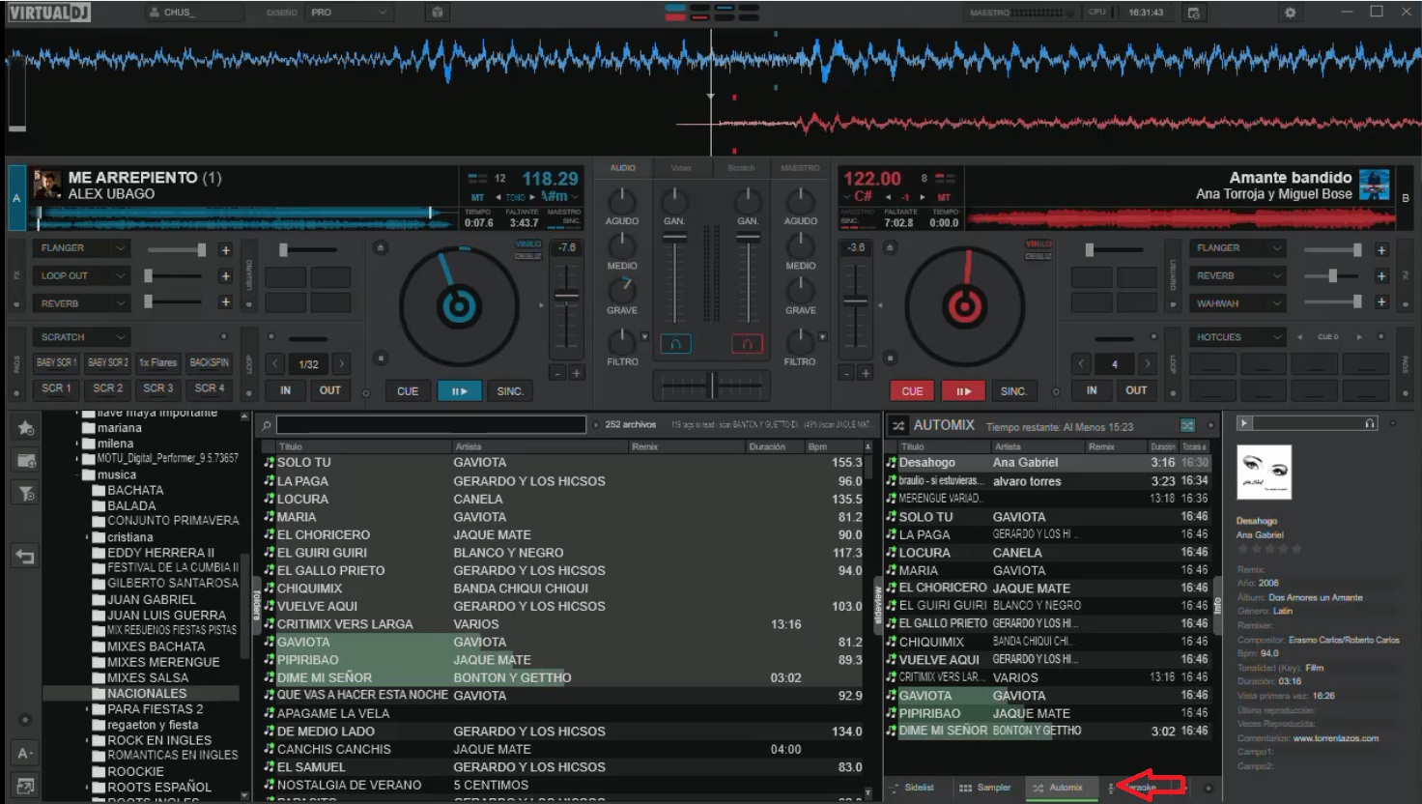Open the LOOP OUT effect dropdown
The image size is (1422, 804).
(x=81, y=275)
